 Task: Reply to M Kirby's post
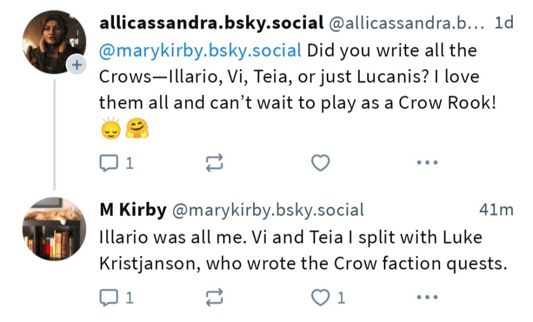tap(109, 298)
